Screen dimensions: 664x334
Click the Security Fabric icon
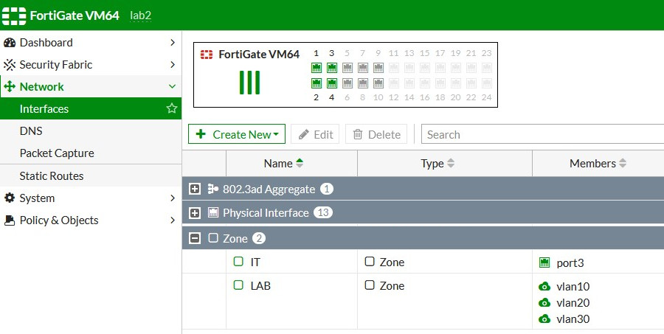pos(10,65)
